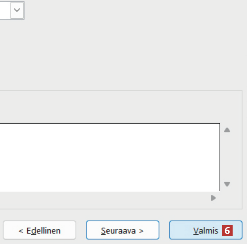
Task: Finish the wizard by pressing Valmis
Action: click(206, 230)
